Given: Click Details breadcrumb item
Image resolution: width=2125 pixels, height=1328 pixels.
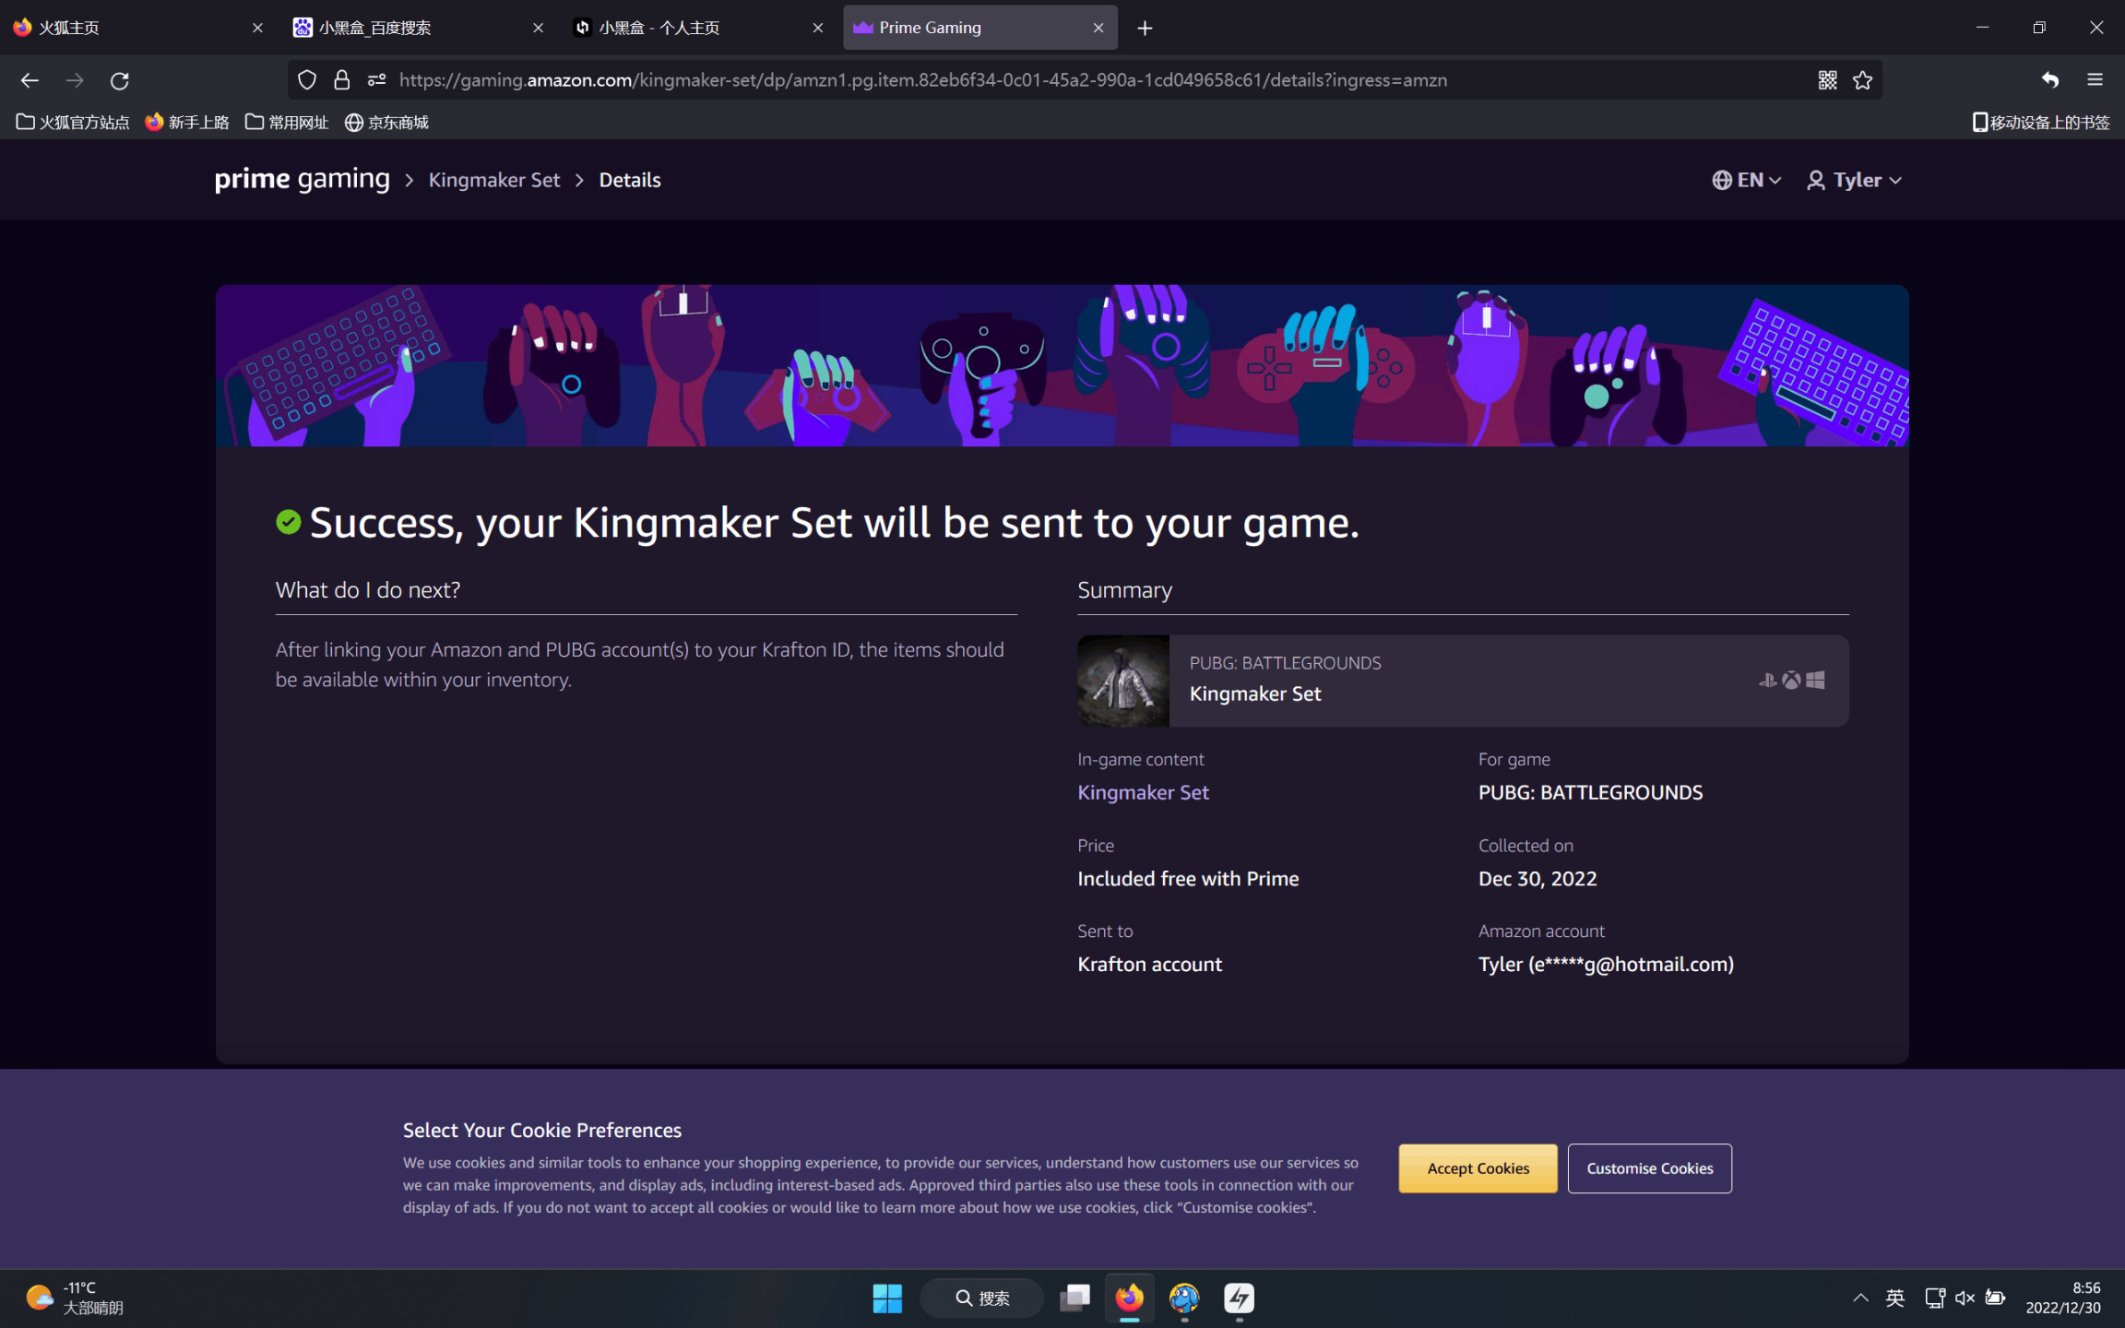Looking at the screenshot, I should pos(630,180).
